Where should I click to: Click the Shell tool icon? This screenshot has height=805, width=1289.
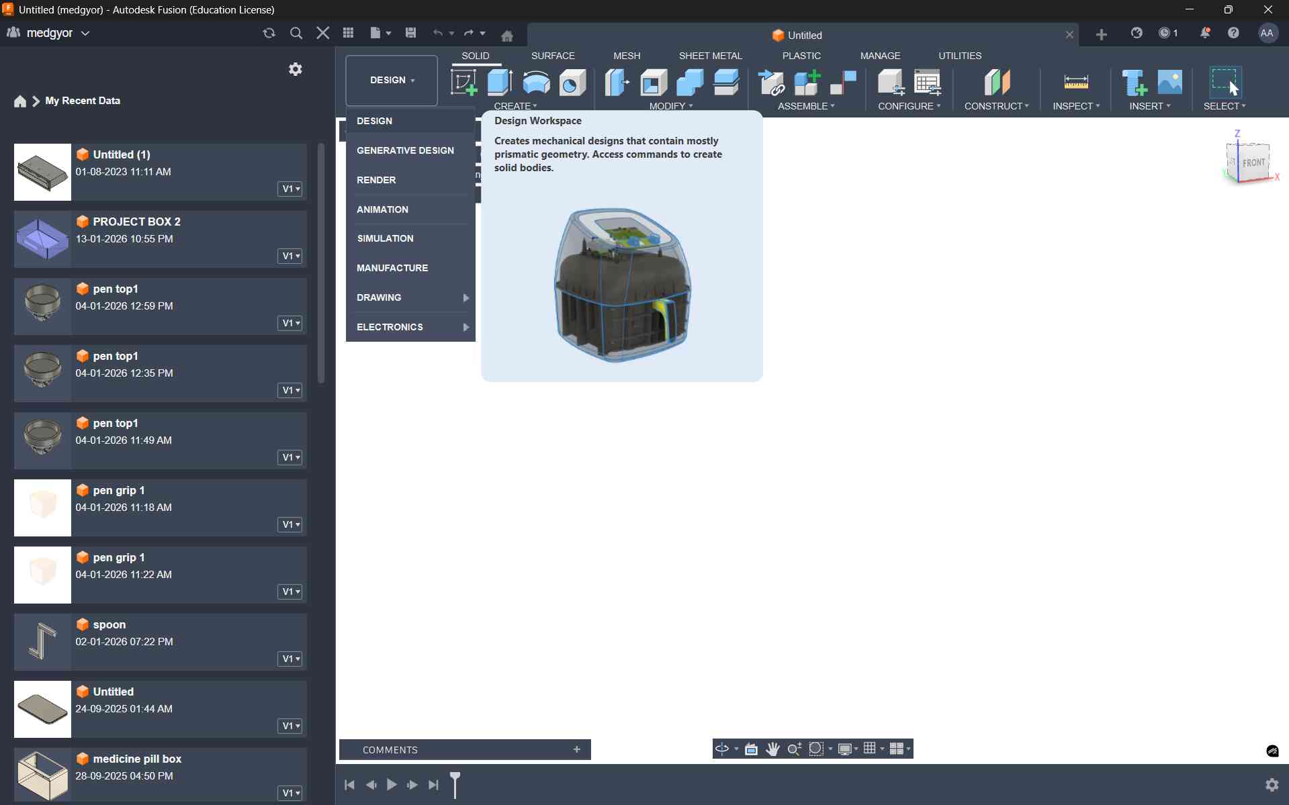tap(653, 83)
